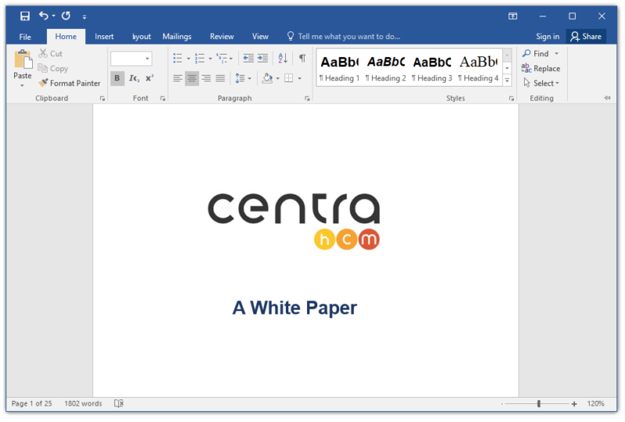Align text left
Viewport: 625px width, 422px height.
coord(178,78)
